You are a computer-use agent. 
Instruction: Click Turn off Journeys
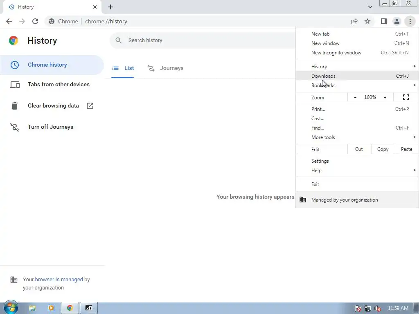[52, 127]
